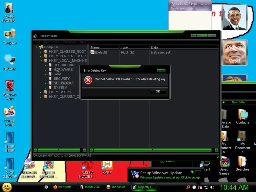Screen dimensions: 256x192
Task: Select the XMPP desktop shortcut
Action: point(107,167)
